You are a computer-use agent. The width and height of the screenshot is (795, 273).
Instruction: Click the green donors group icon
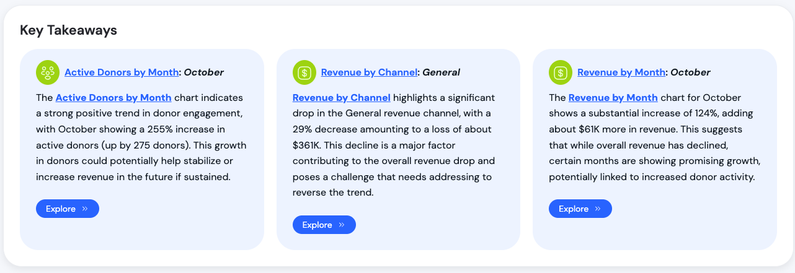(x=48, y=72)
